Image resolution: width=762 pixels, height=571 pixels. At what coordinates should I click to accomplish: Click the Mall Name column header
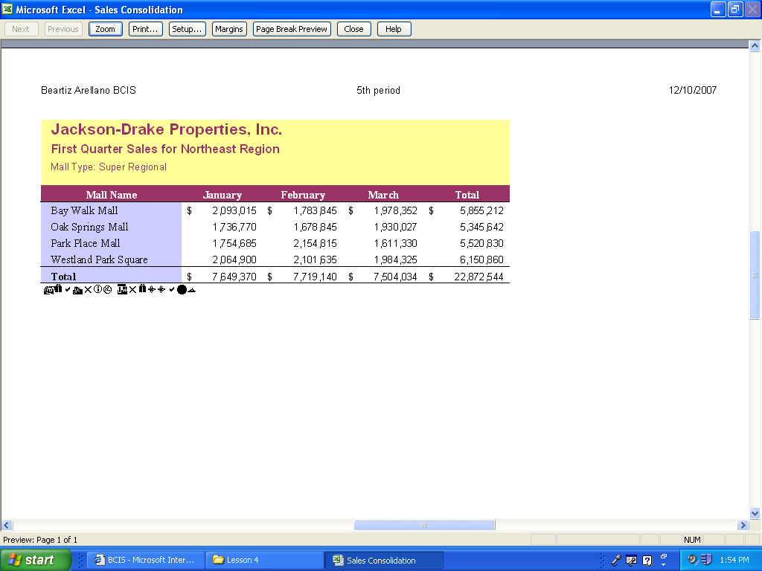coord(112,195)
